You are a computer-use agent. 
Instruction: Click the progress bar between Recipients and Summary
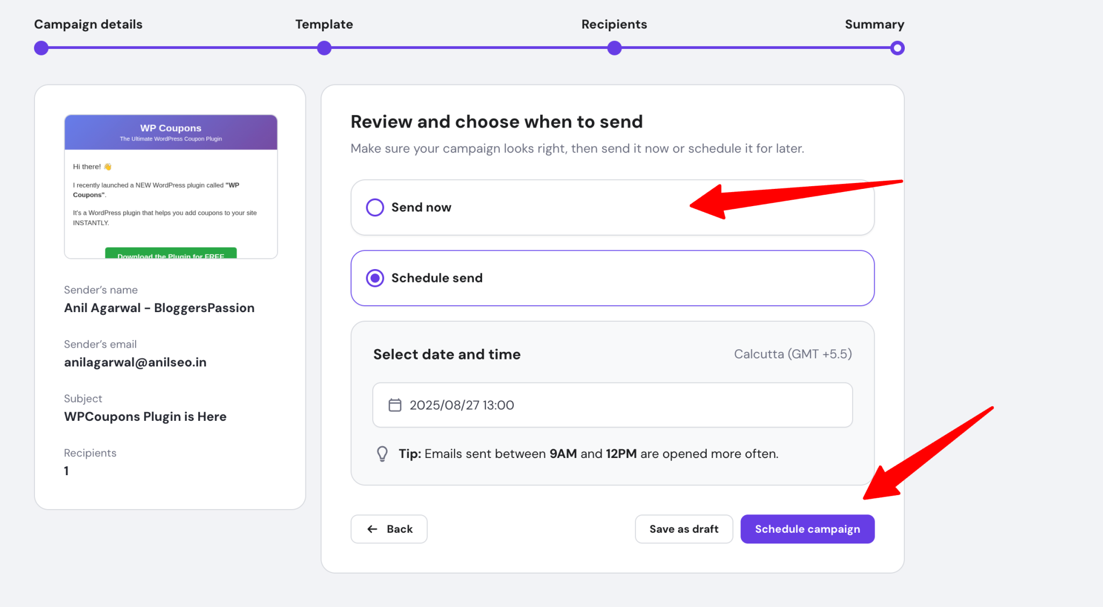tap(754, 48)
